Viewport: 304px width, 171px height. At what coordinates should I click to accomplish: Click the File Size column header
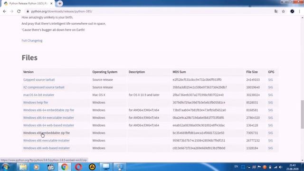tap(252, 72)
